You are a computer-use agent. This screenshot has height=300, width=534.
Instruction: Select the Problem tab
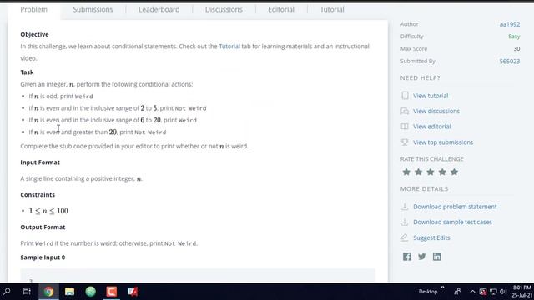(x=33, y=9)
